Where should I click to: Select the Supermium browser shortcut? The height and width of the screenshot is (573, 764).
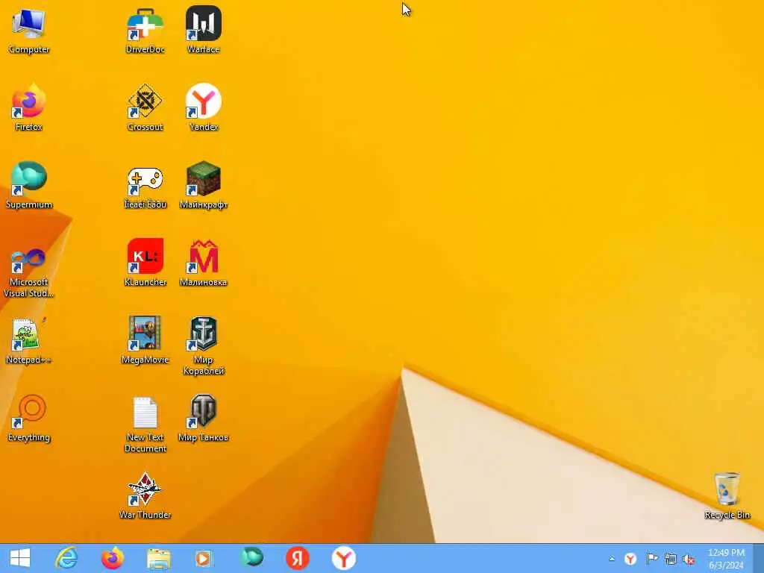(x=29, y=185)
